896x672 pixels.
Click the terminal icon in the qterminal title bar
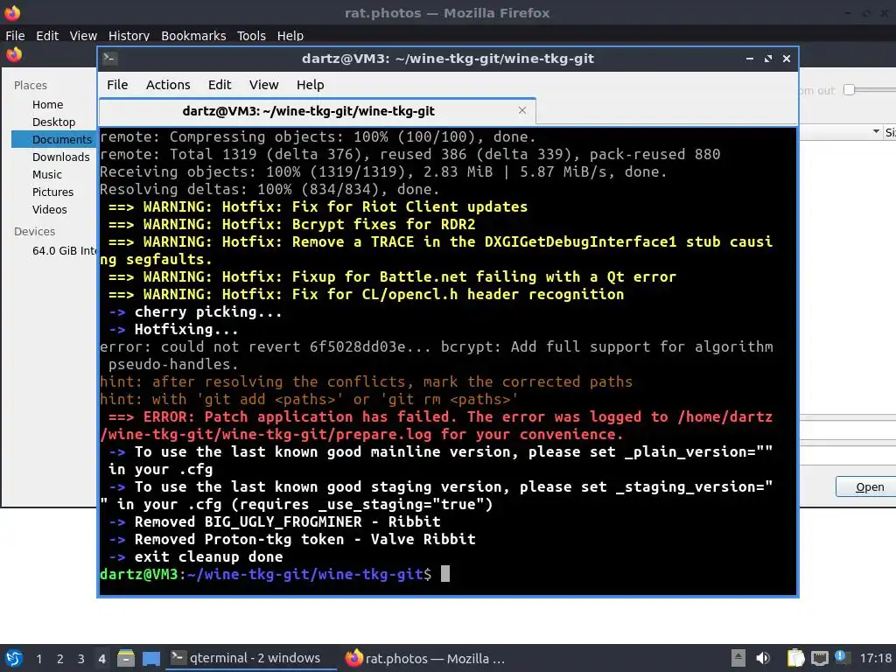click(x=110, y=58)
